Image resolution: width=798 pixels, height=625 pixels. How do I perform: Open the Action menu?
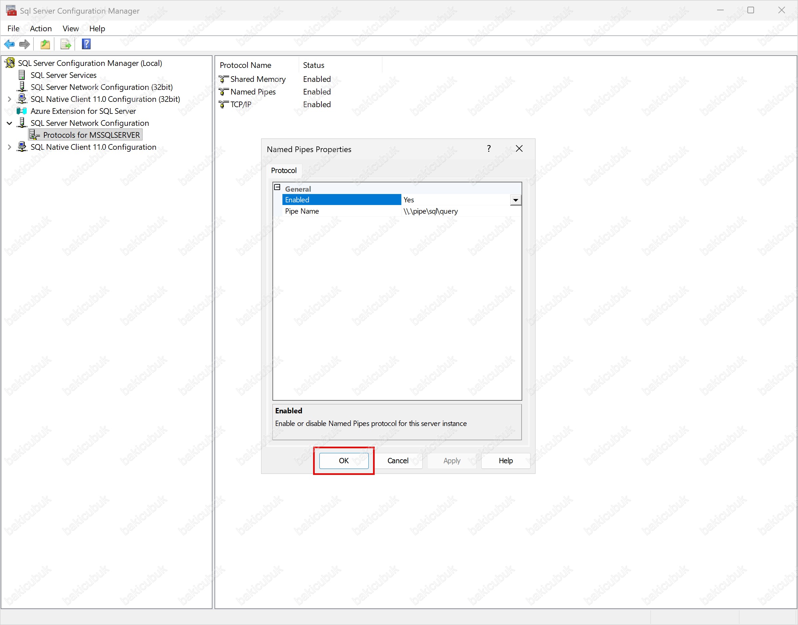click(41, 29)
